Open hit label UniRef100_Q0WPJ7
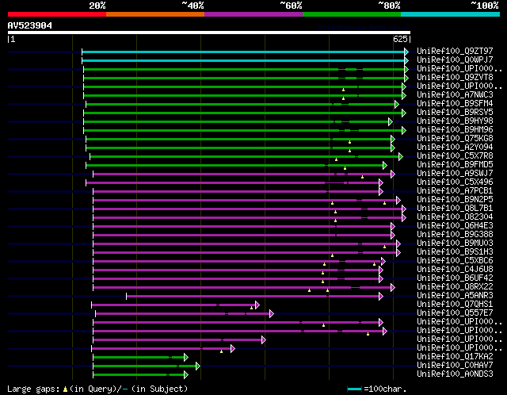 (455, 59)
